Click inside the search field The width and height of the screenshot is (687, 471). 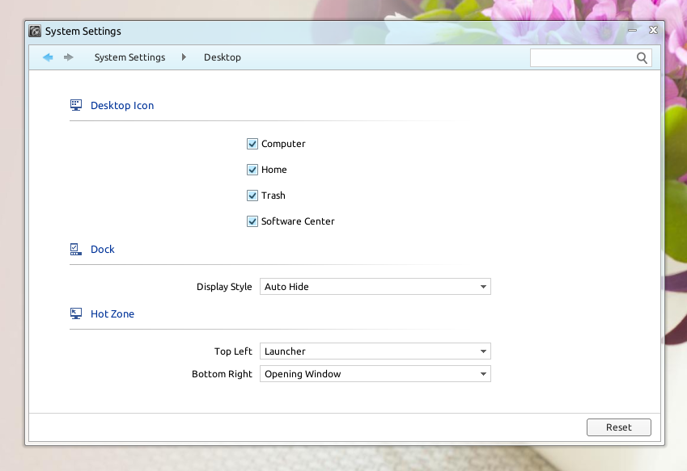pos(583,57)
